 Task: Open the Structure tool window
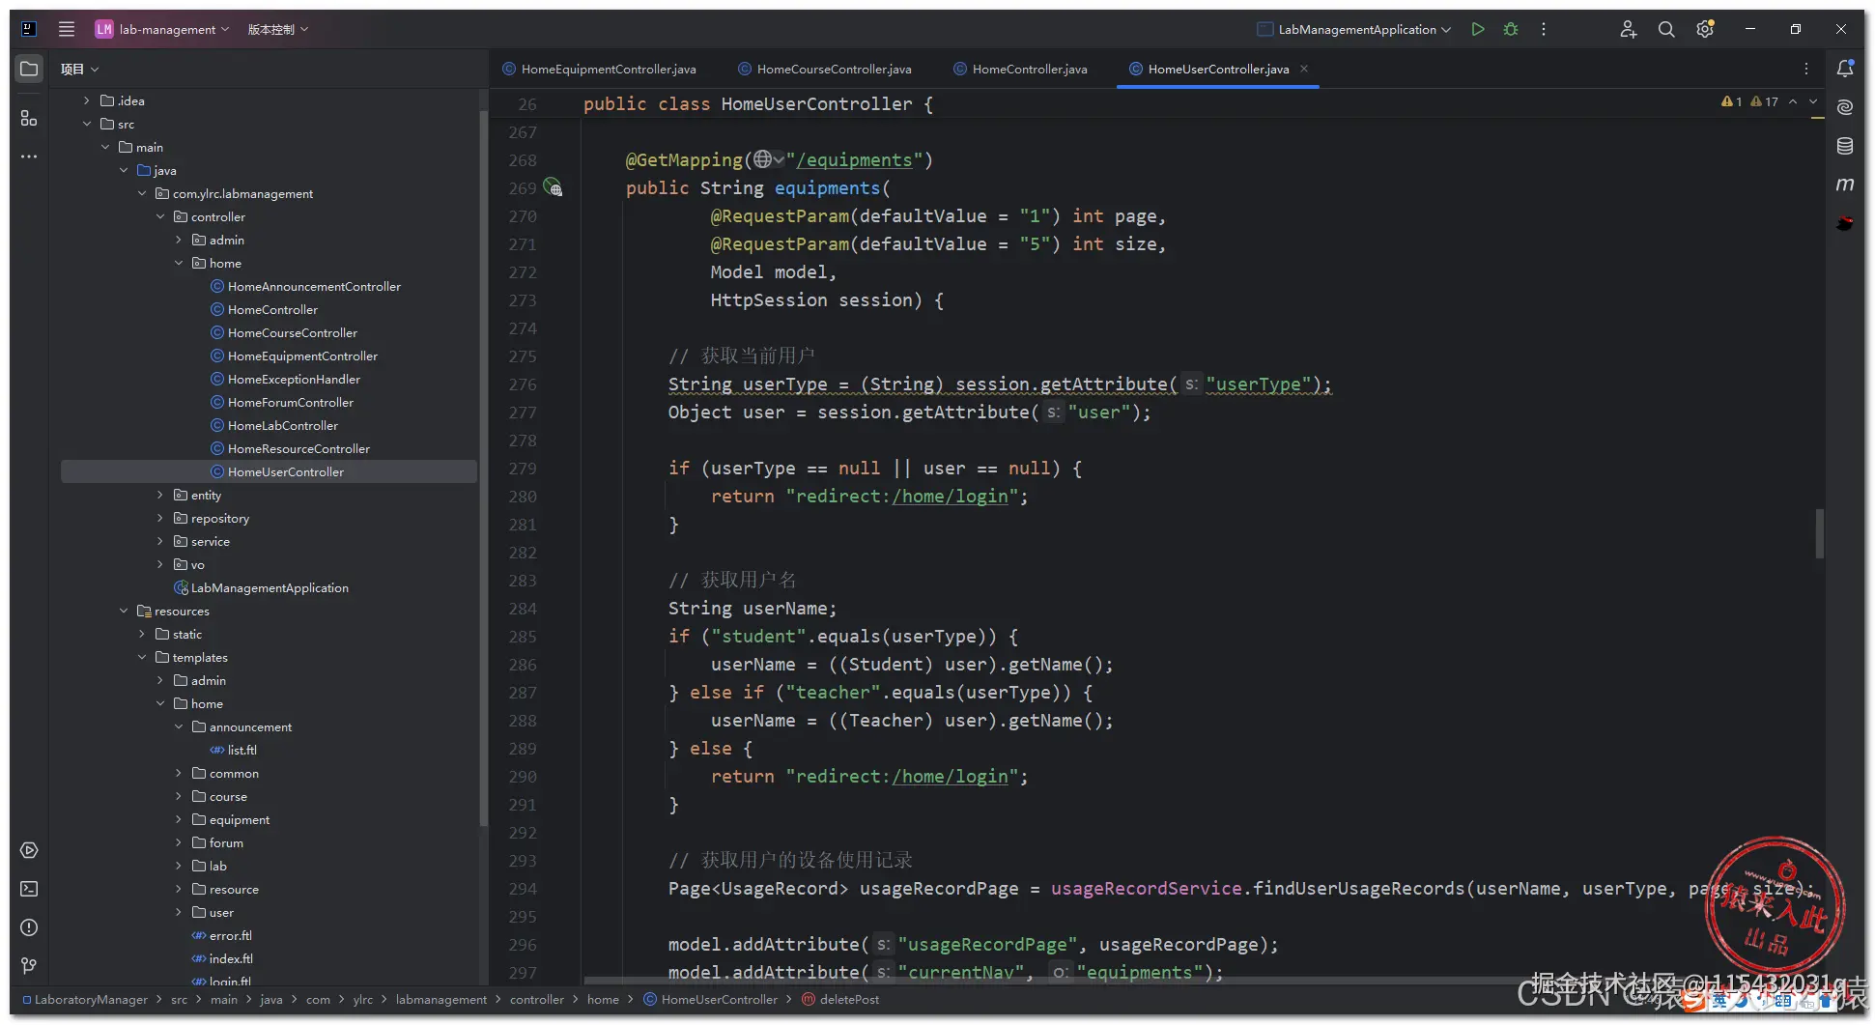click(29, 118)
